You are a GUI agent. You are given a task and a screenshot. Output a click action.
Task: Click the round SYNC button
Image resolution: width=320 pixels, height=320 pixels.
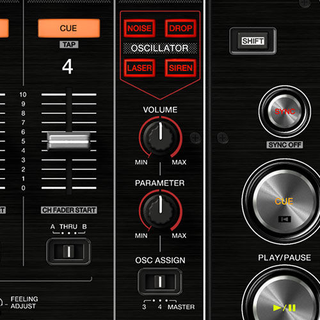point(285,111)
